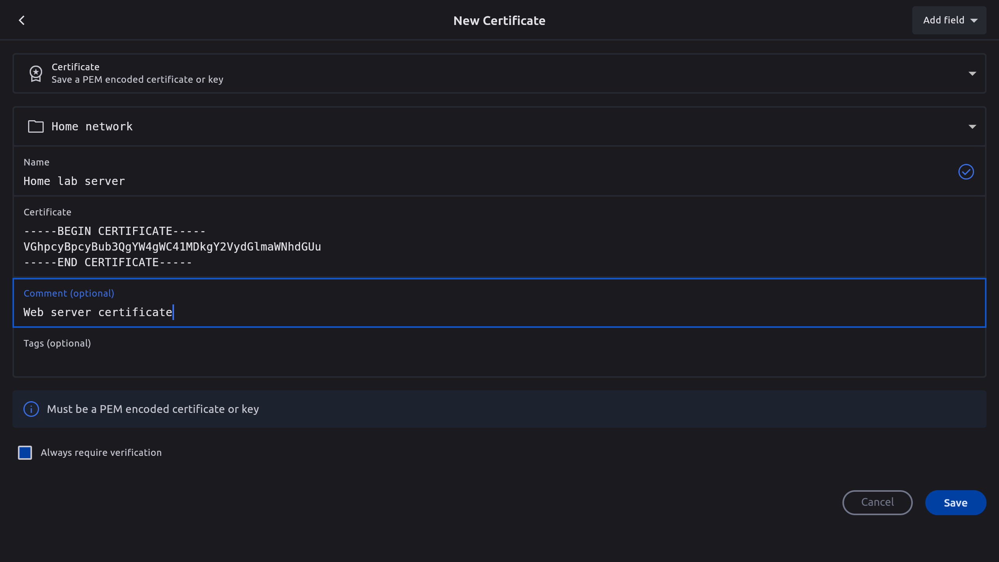Viewport: 999px width, 562px height.
Task: Click the info icon beside PEM notice
Action: tap(31, 409)
